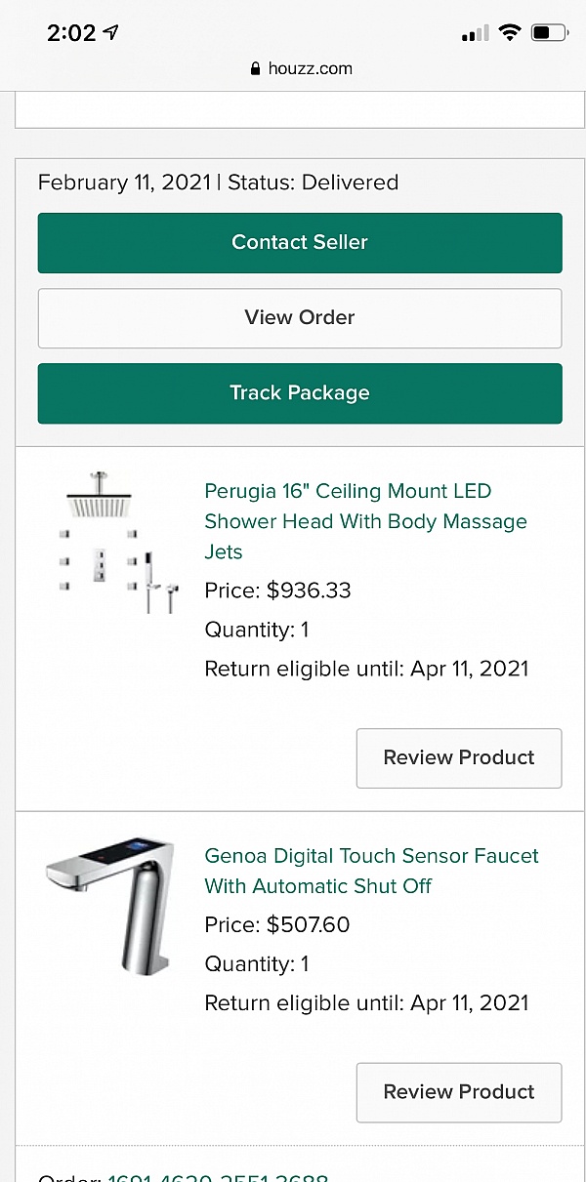Click the Genoa faucet product image
This screenshot has height=1182, width=586.
(109, 905)
